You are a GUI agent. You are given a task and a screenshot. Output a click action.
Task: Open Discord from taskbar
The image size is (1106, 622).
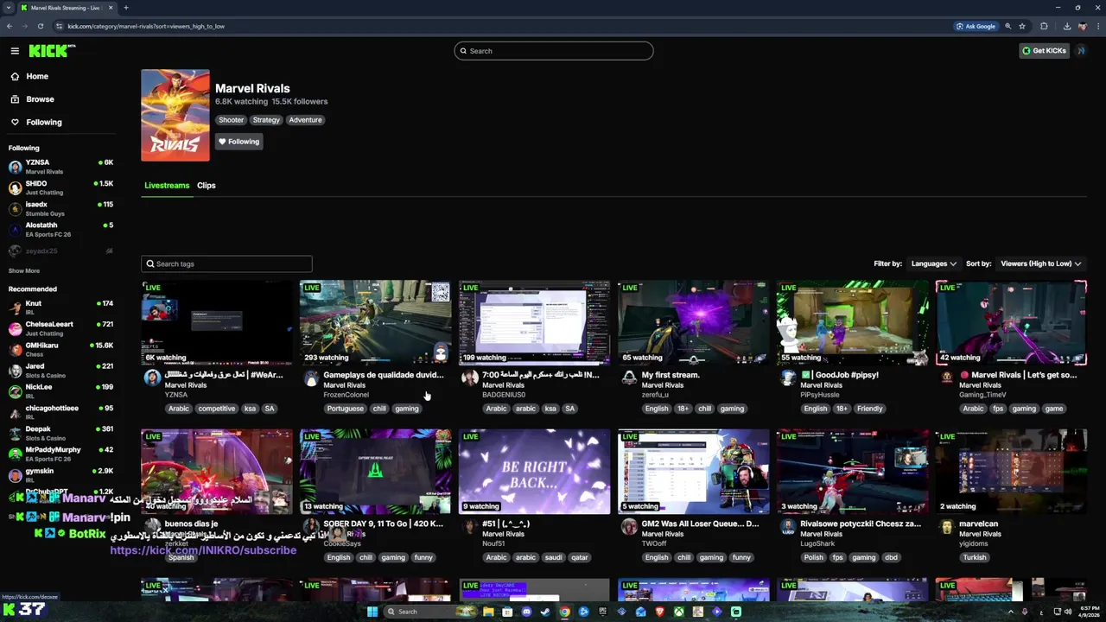[526, 612]
